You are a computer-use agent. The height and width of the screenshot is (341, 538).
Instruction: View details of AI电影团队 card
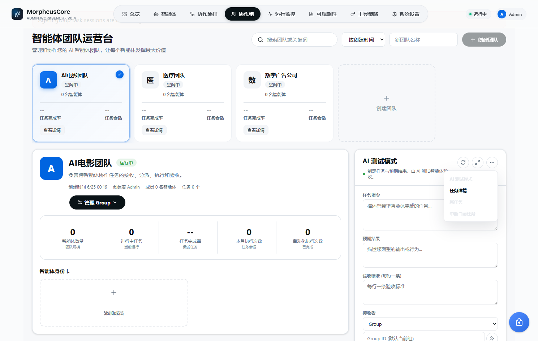(52, 130)
